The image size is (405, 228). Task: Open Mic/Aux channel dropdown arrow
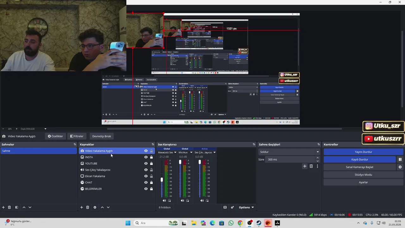click(191, 152)
